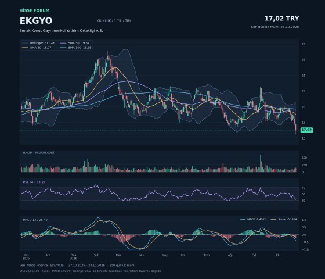The image size is (325, 279).
Task: Click the 250 volume axis label
Action: [x=304, y=165]
